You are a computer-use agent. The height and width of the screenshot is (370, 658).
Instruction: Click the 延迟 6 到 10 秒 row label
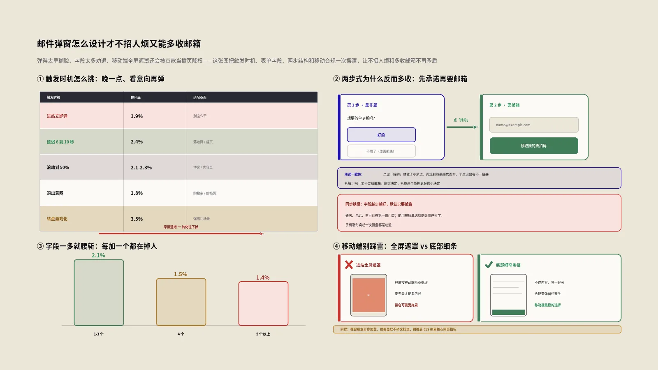pyautogui.click(x=60, y=142)
